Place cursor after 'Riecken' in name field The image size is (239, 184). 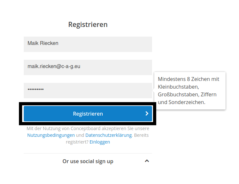point(58,43)
